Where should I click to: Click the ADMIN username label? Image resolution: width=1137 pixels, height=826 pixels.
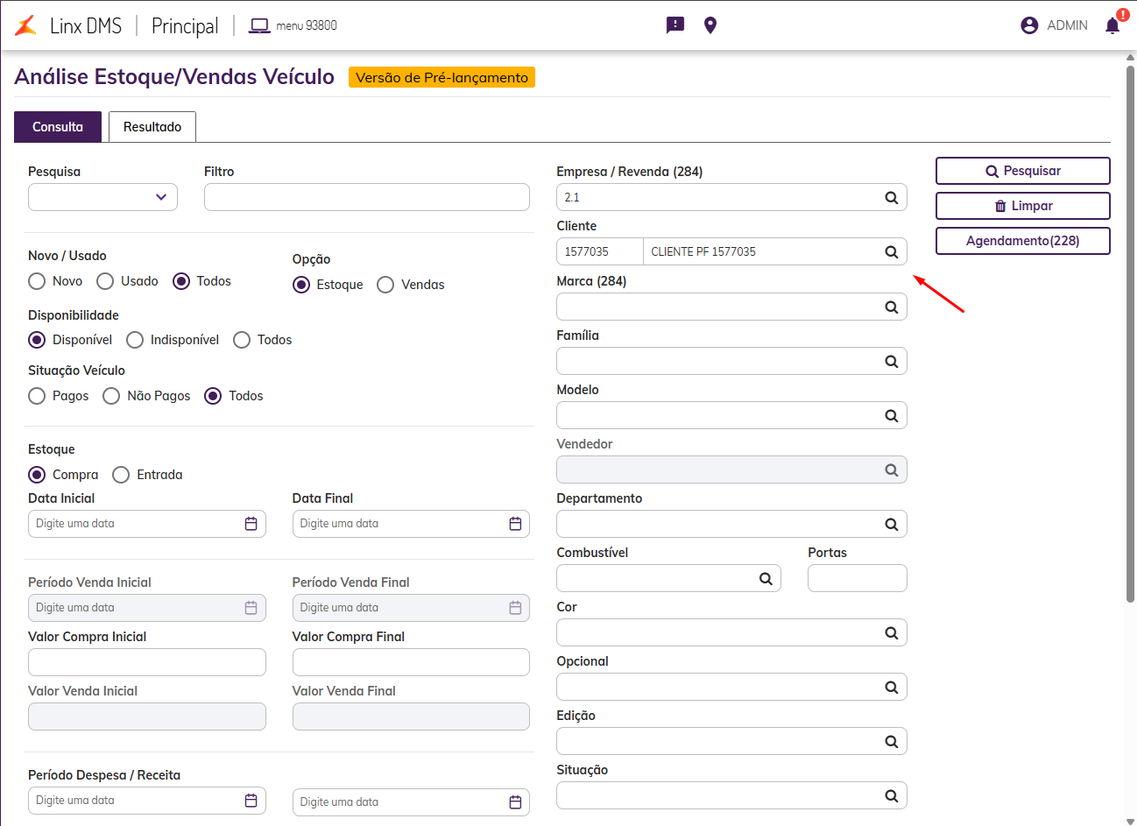1067,25
